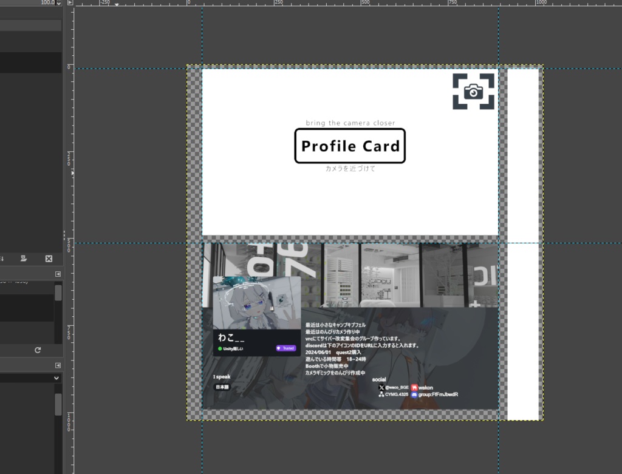Click the down arrow of the 100.0 spin box
The image size is (622, 474).
[59, 4]
